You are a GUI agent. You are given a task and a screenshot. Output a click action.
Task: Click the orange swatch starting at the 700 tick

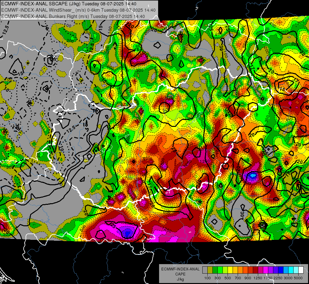241,270
